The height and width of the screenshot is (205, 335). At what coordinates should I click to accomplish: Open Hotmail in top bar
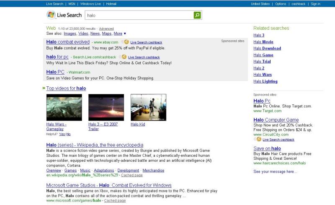point(111,4)
